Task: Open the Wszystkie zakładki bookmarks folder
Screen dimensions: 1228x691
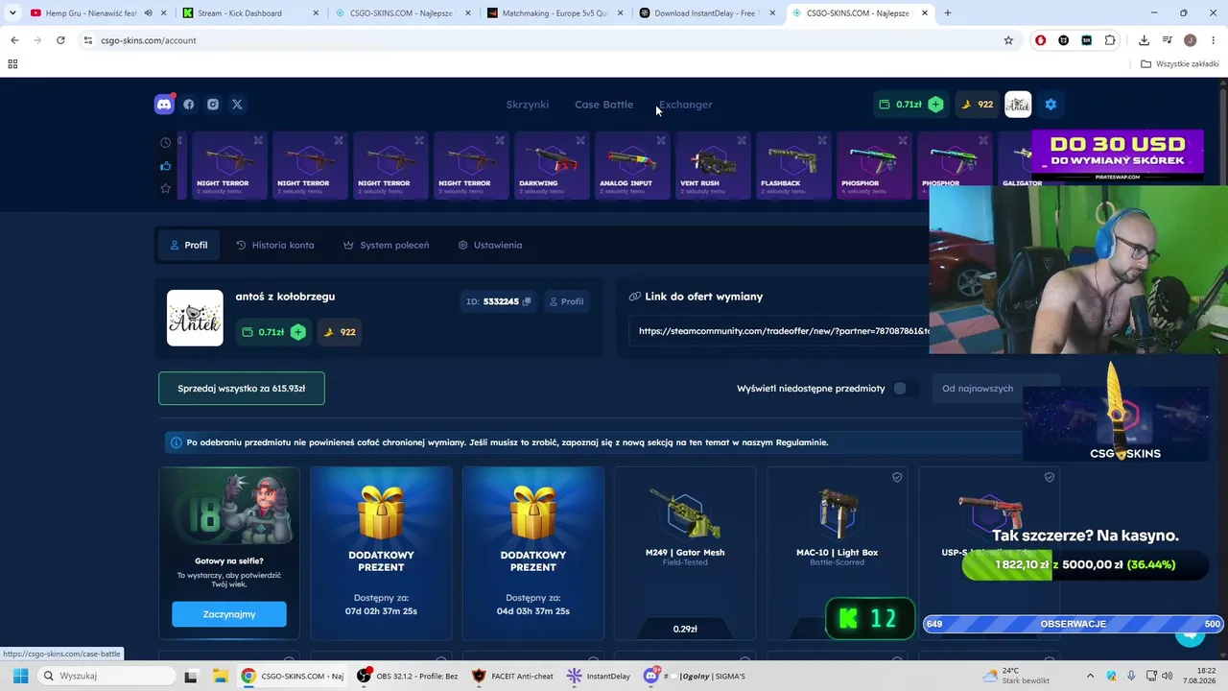Action: point(1180,64)
